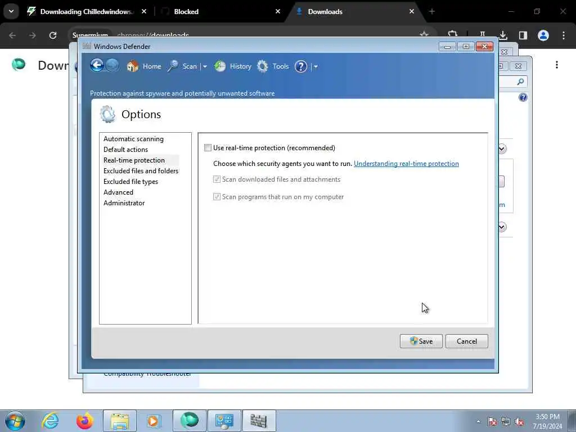This screenshot has height=432, width=576.
Task: Toggle Scan downloaded files and attachments
Action: coord(217,179)
